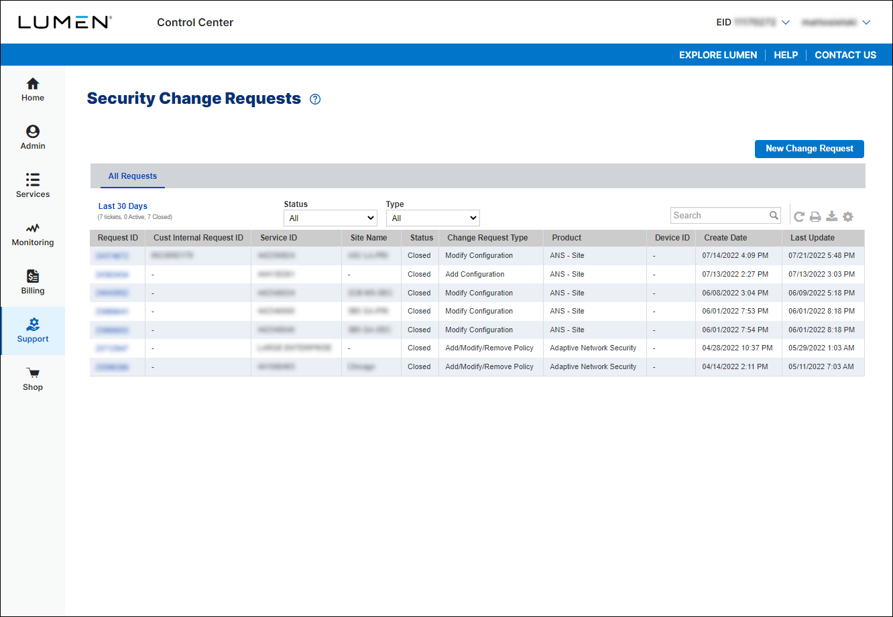This screenshot has height=617, width=893.
Task: Open CONTACT US menu item
Action: click(845, 55)
